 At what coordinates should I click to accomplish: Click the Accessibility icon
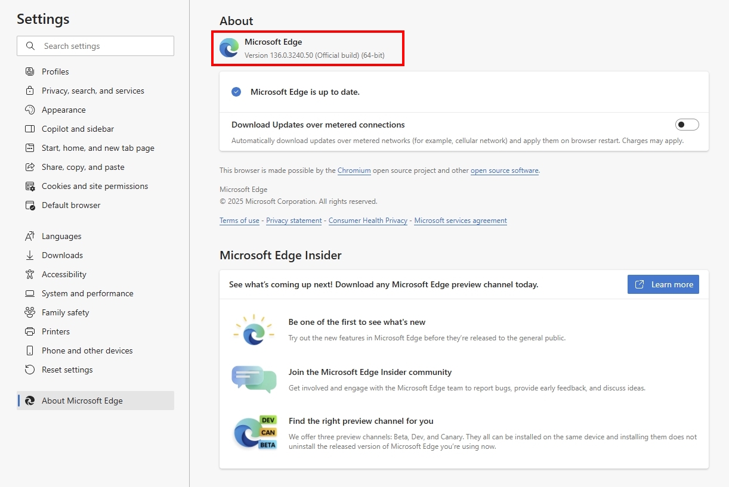tap(30, 274)
